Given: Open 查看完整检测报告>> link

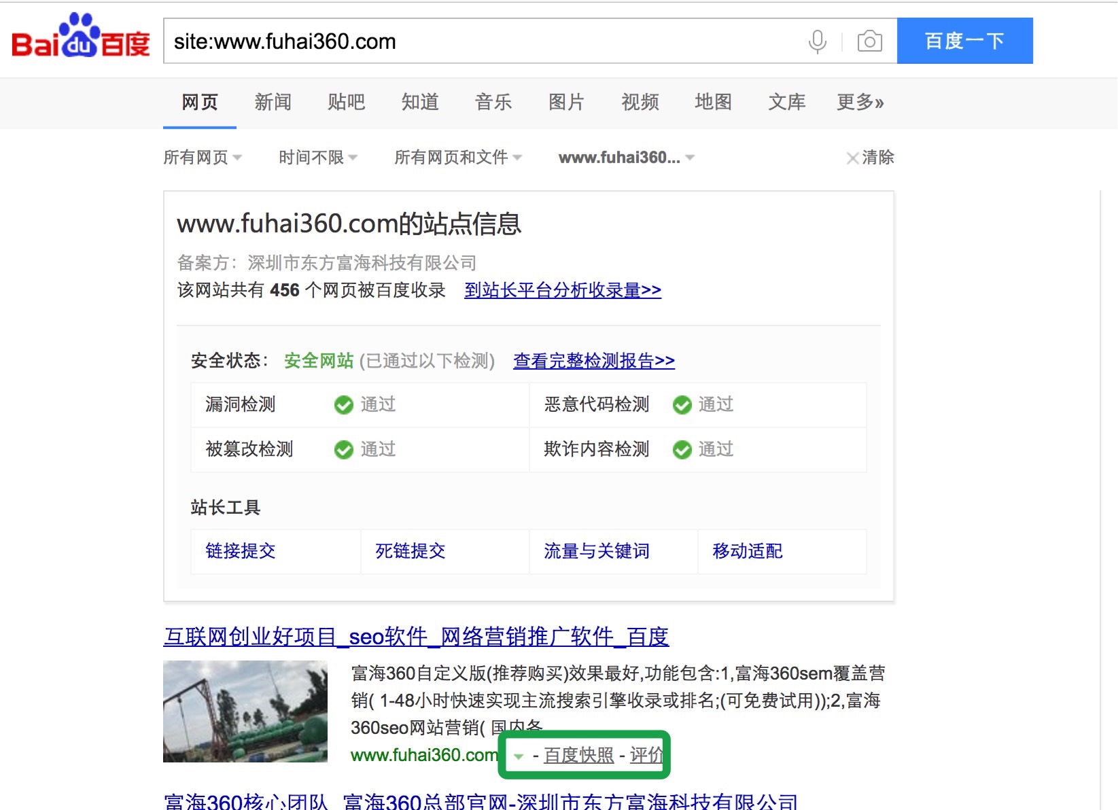Looking at the screenshot, I should pyautogui.click(x=594, y=361).
